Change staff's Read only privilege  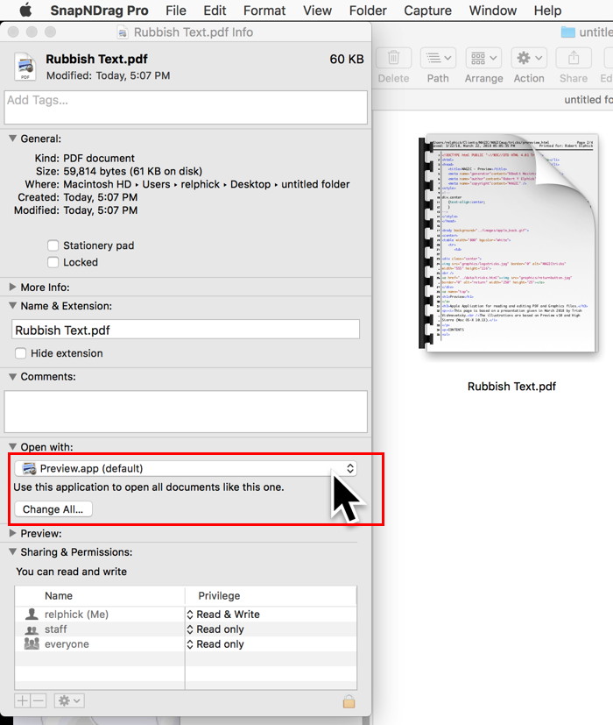(x=215, y=629)
